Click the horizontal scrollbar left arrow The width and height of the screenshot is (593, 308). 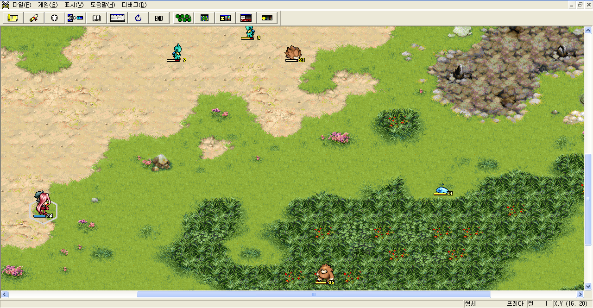[x=4, y=295]
